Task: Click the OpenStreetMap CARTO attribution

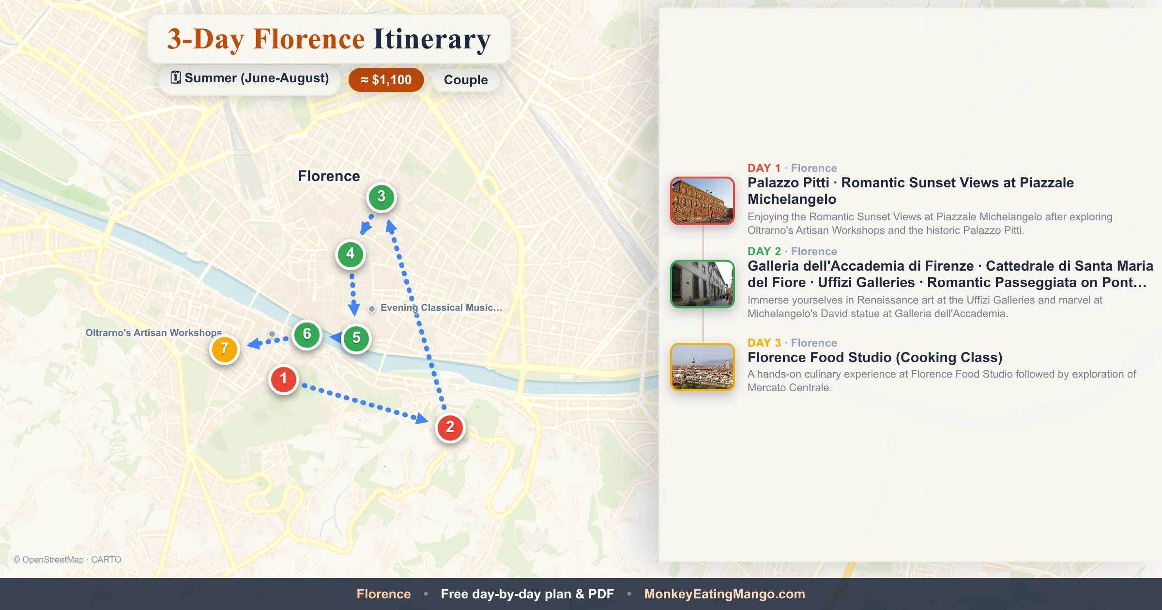Action: click(67, 559)
